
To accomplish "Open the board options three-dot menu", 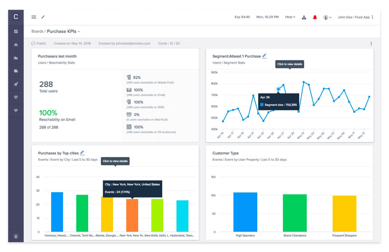I will 371,43.
